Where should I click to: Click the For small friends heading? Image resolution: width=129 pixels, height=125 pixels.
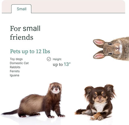25,33
